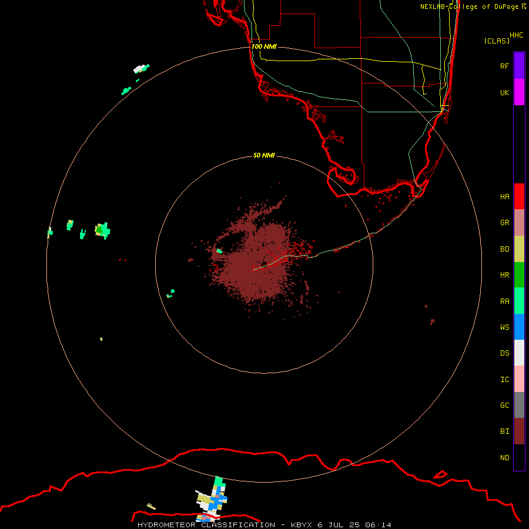Click the HA red legend swatch
This screenshot has height=529, width=529.
point(519,196)
